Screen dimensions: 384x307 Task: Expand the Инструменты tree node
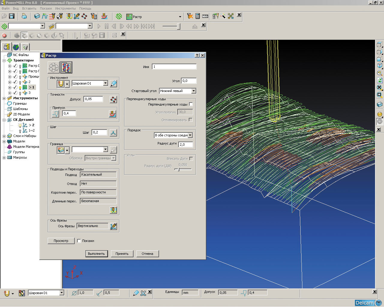tap(4, 98)
